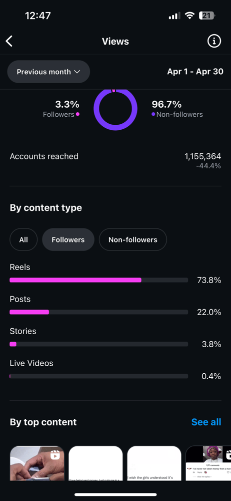This screenshot has width=231, height=501.
Task: Tap the cellular signal bars icon
Action: (174, 16)
